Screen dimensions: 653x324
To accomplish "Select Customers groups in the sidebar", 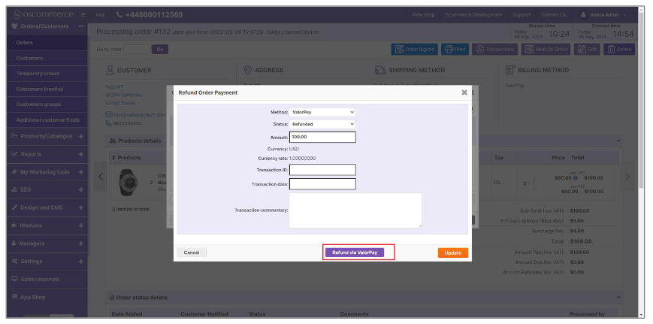I will tap(47, 104).
